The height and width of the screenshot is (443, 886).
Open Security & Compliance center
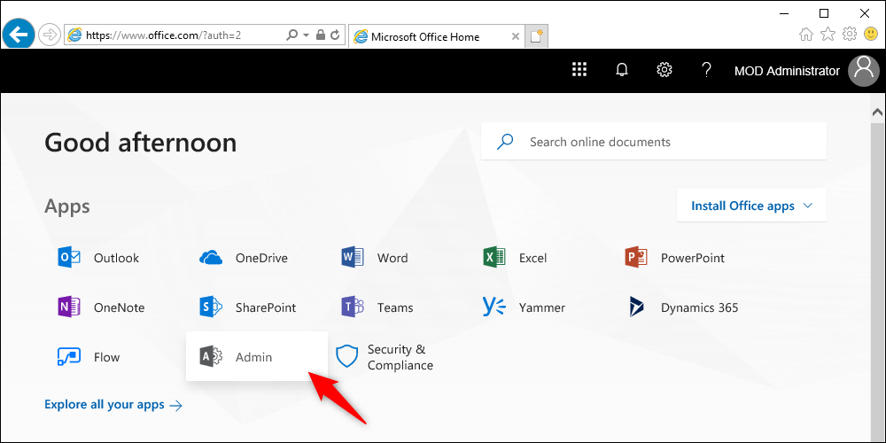[x=385, y=357]
